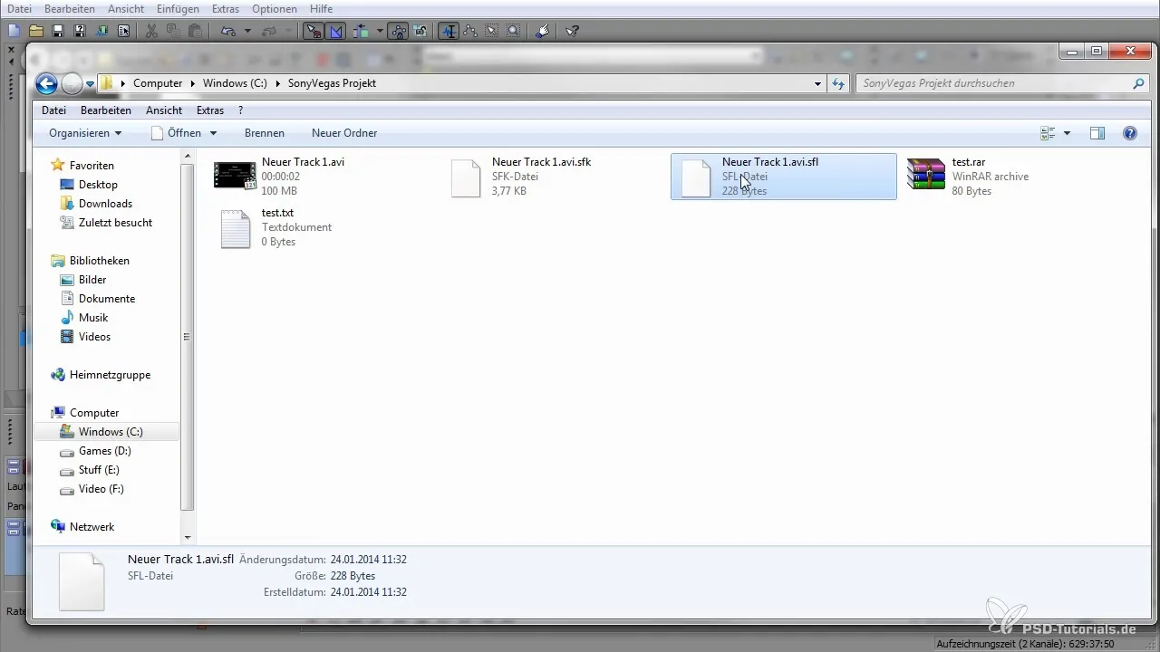Open dropdown arrow next to Öffnen

[x=214, y=133]
